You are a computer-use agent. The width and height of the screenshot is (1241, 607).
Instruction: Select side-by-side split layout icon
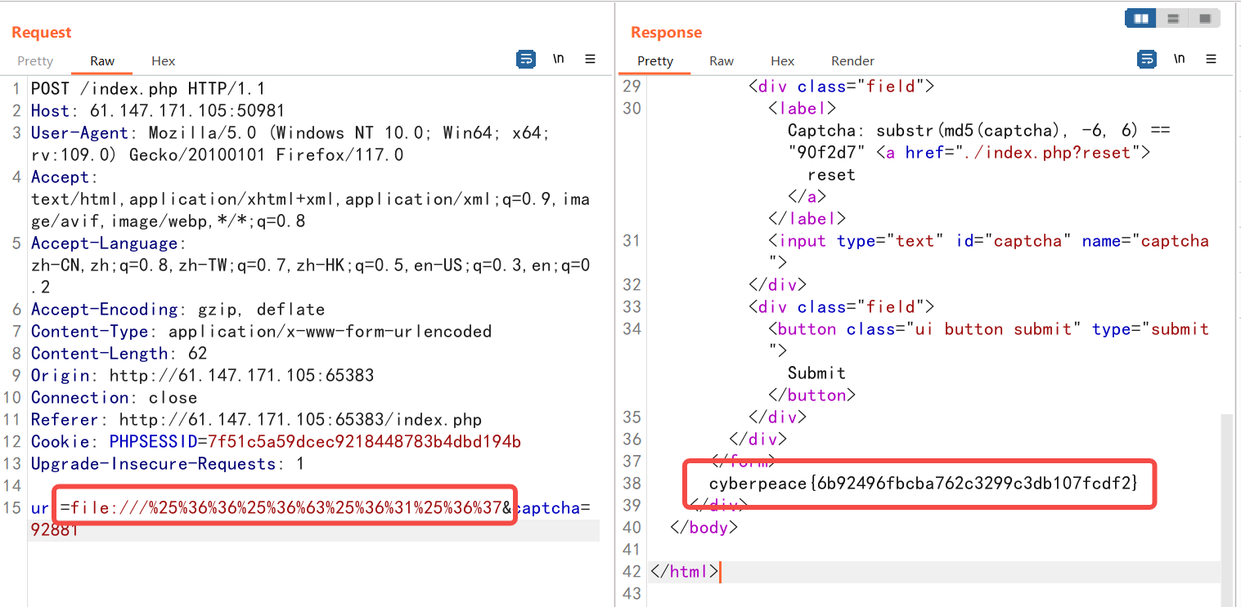(1140, 18)
